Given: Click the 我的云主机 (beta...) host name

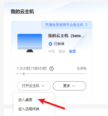Looking at the screenshot, I should point(66,36).
